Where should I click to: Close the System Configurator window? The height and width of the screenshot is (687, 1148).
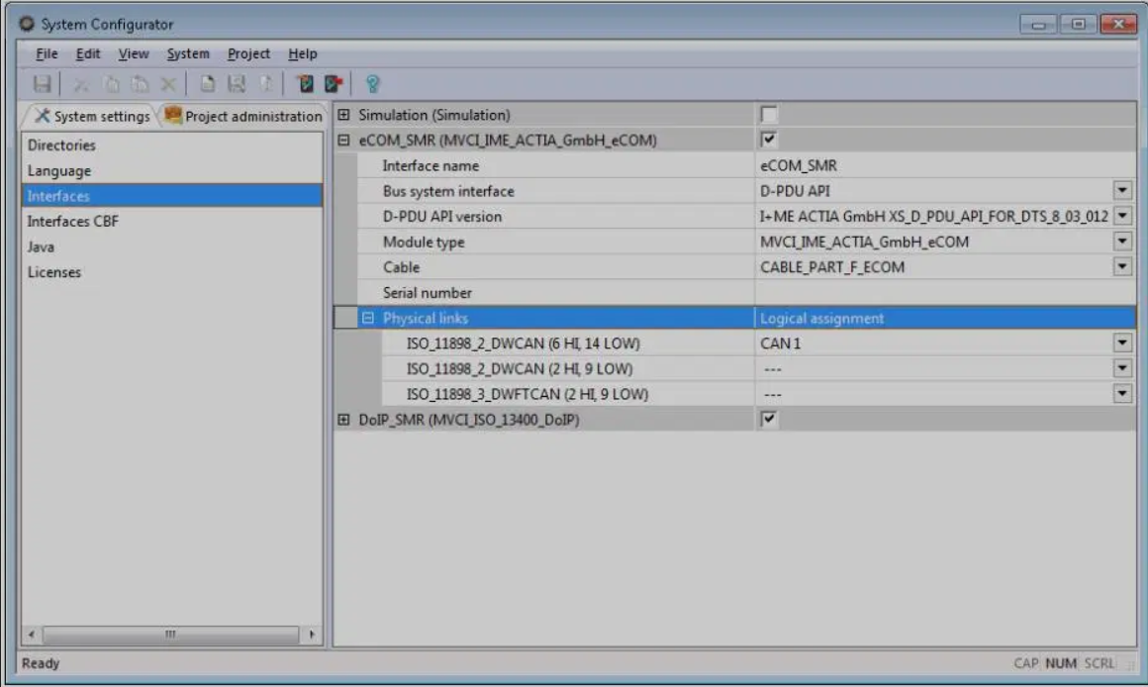click(x=1118, y=24)
